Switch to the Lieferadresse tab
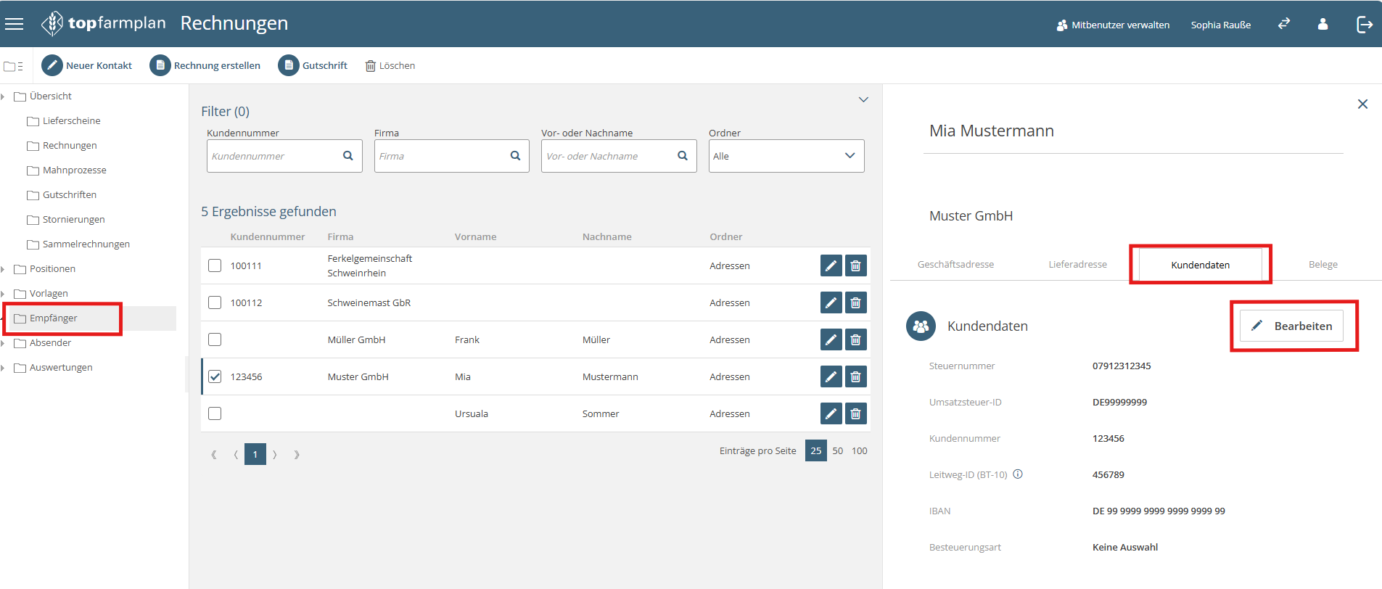This screenshot has width=1382, height=589. 1077,265
